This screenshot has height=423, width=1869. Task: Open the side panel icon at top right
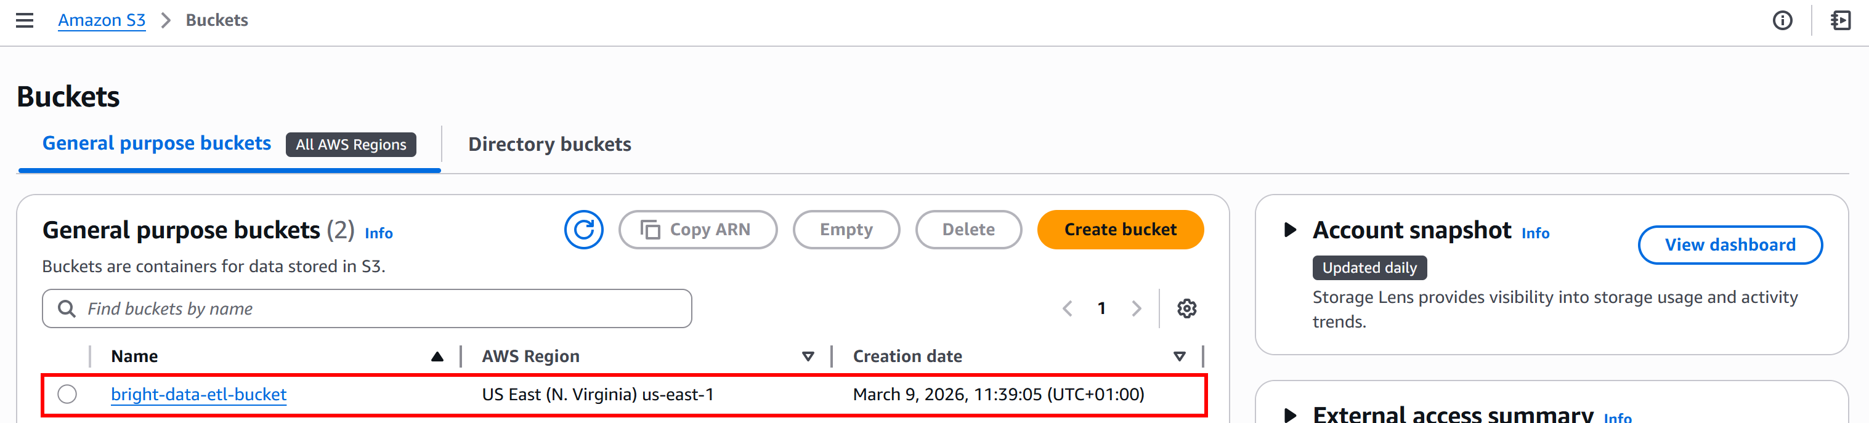pyautogui.click(x=1841, y=20)
